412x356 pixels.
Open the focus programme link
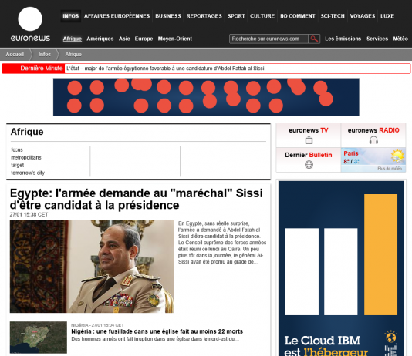pos(17,149)
